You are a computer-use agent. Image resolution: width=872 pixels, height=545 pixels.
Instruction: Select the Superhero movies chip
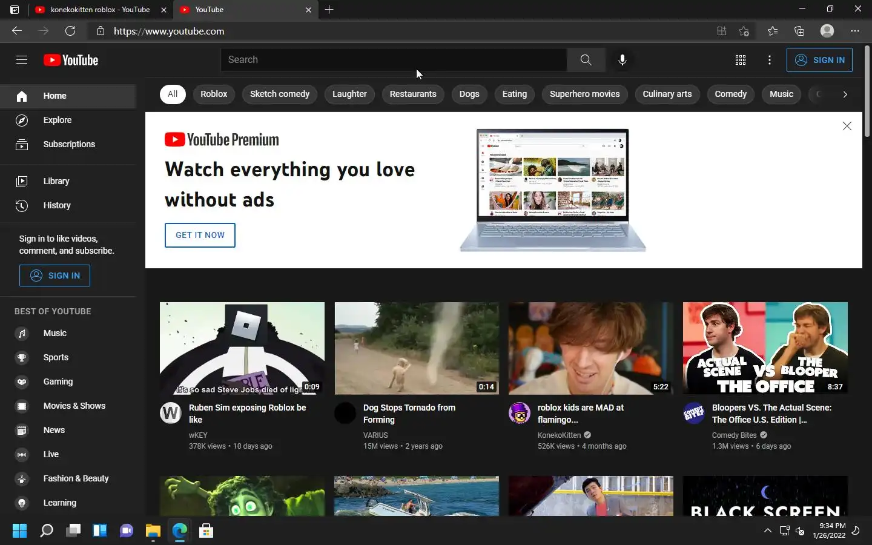point(585,94)
